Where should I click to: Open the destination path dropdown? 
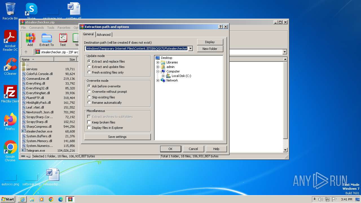[x=191, y=48]
